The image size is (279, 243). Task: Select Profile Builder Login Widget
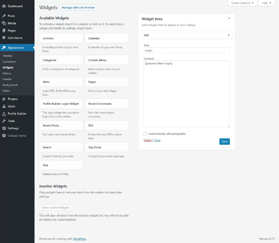click(x=61, y=104)
